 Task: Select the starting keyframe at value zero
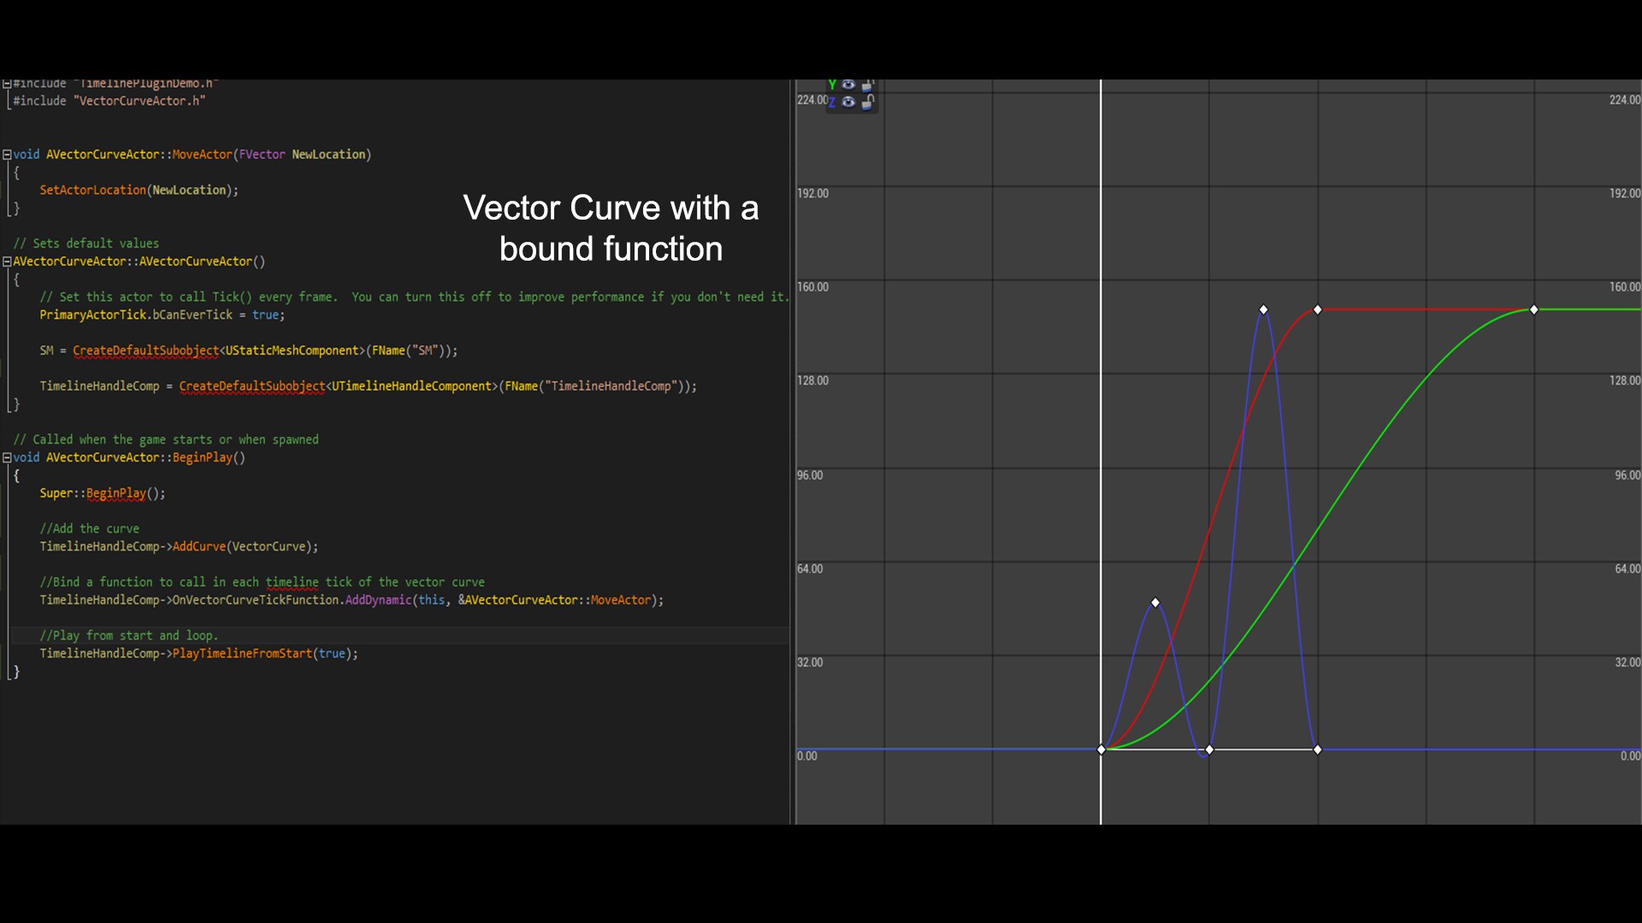1101,750
